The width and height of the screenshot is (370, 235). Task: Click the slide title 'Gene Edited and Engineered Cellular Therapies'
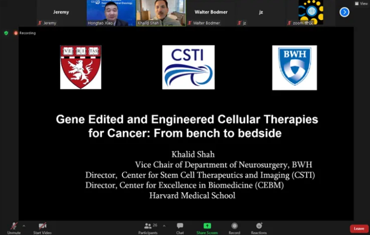point(187,119)
